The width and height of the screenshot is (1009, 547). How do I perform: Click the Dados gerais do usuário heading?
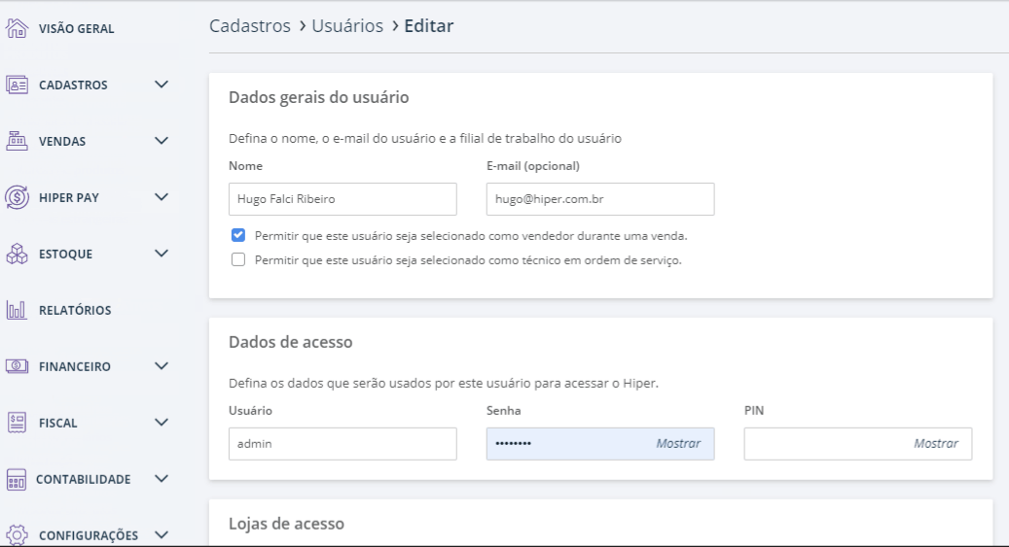318,97
